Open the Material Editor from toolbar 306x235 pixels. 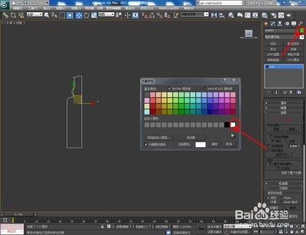(x=264, y=15)
